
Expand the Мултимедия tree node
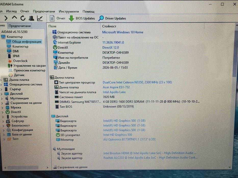click(x=2, y=99)
